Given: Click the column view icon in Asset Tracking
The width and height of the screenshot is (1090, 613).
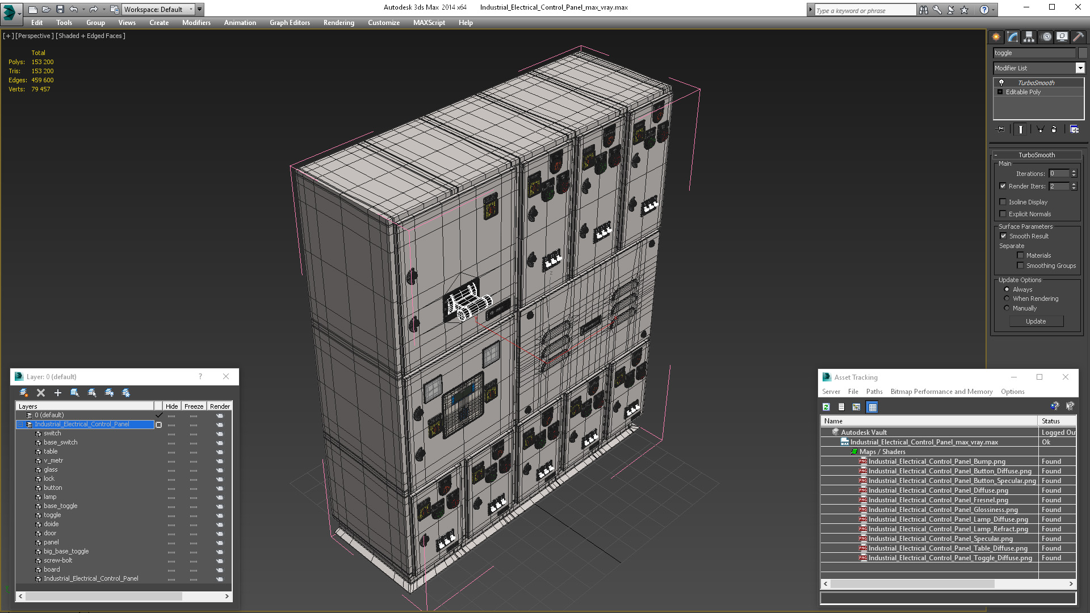Looking at the screenshot, I should point(872,406).
